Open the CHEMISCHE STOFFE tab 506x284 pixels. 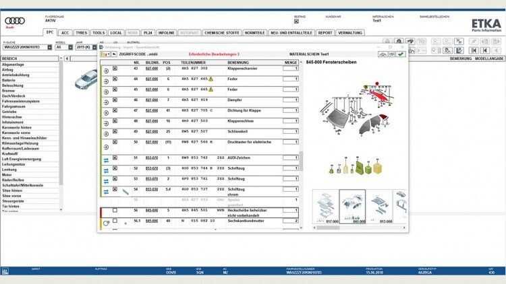pos(222,33)
